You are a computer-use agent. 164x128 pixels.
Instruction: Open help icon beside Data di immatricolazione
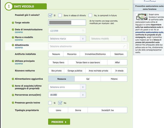pyautogui.click(x=13, y=30)
